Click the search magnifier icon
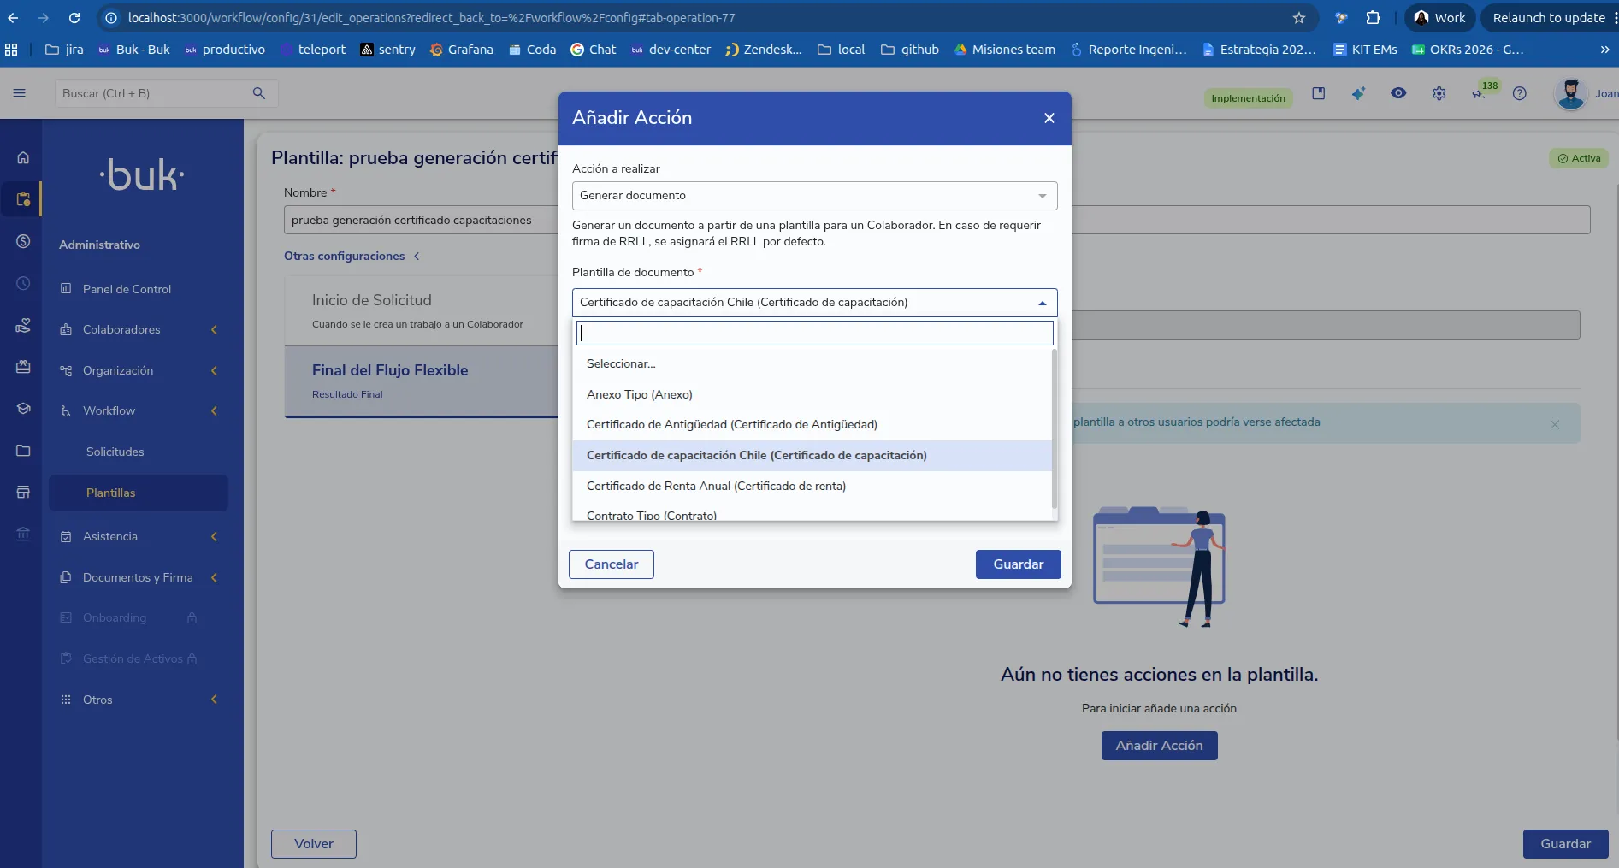Image resolution: width=1619 pixels, height=868 pixels. pos(258,93)
